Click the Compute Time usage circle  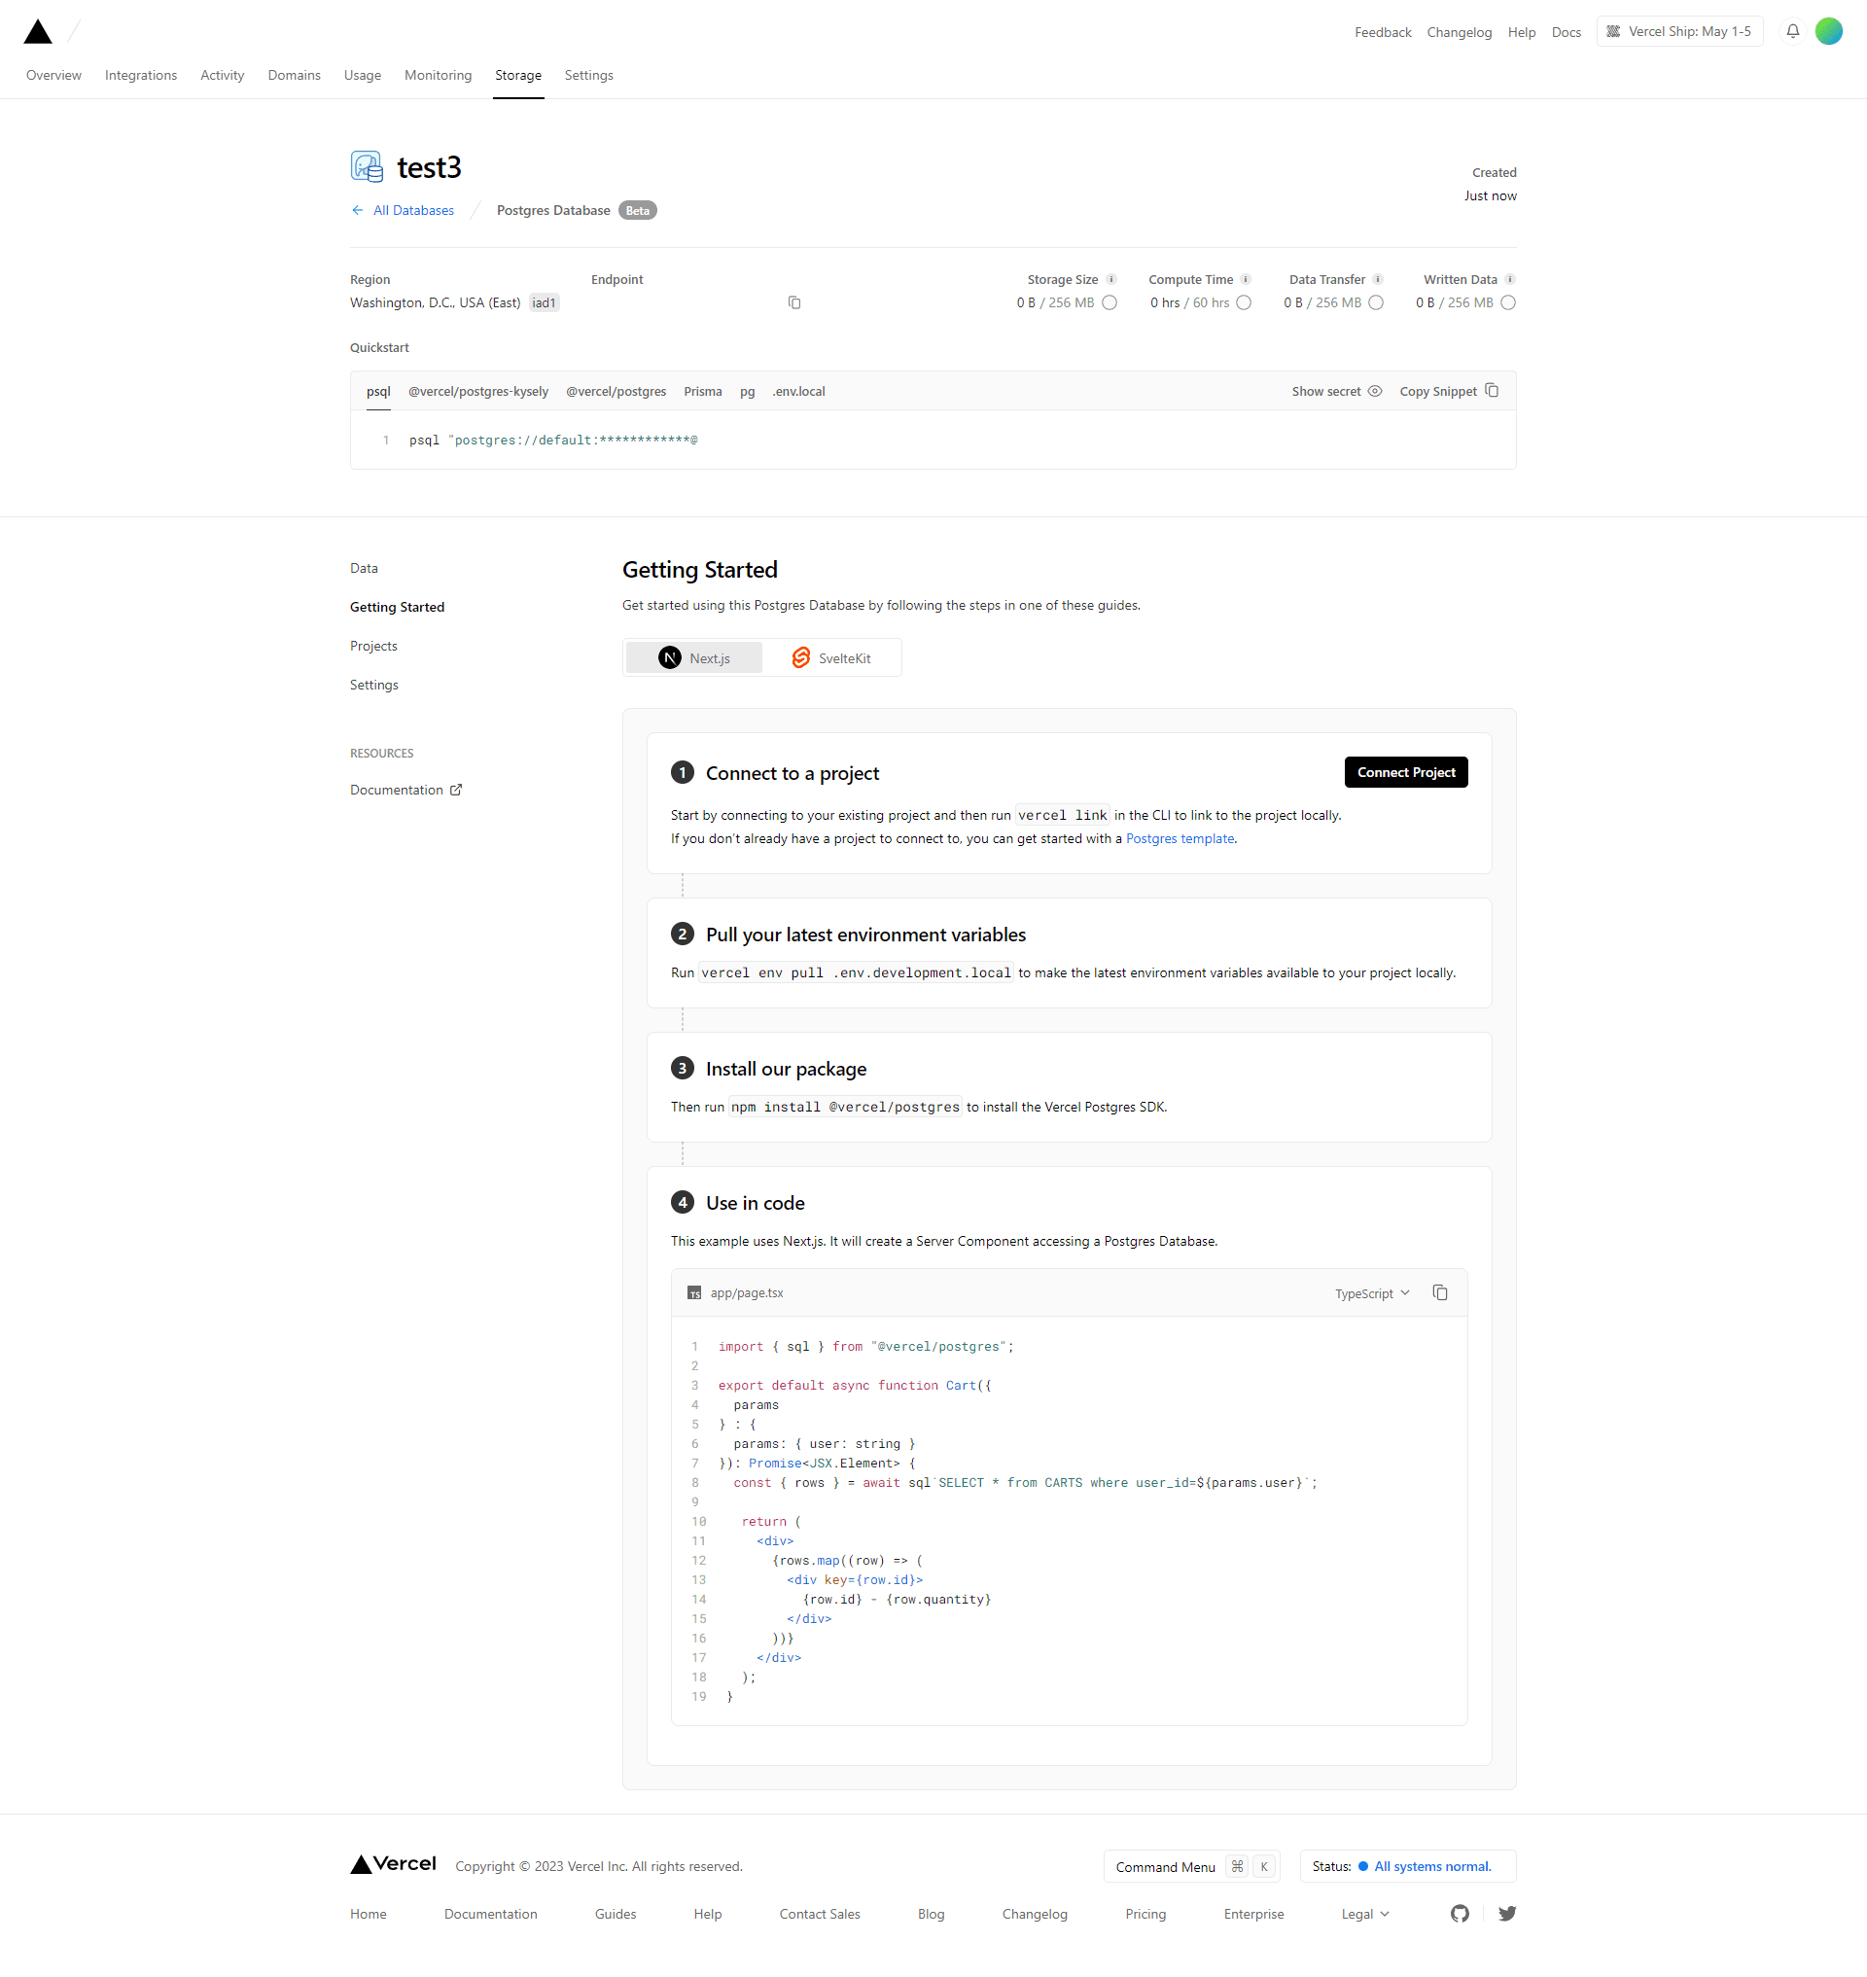coord(1244,302)
